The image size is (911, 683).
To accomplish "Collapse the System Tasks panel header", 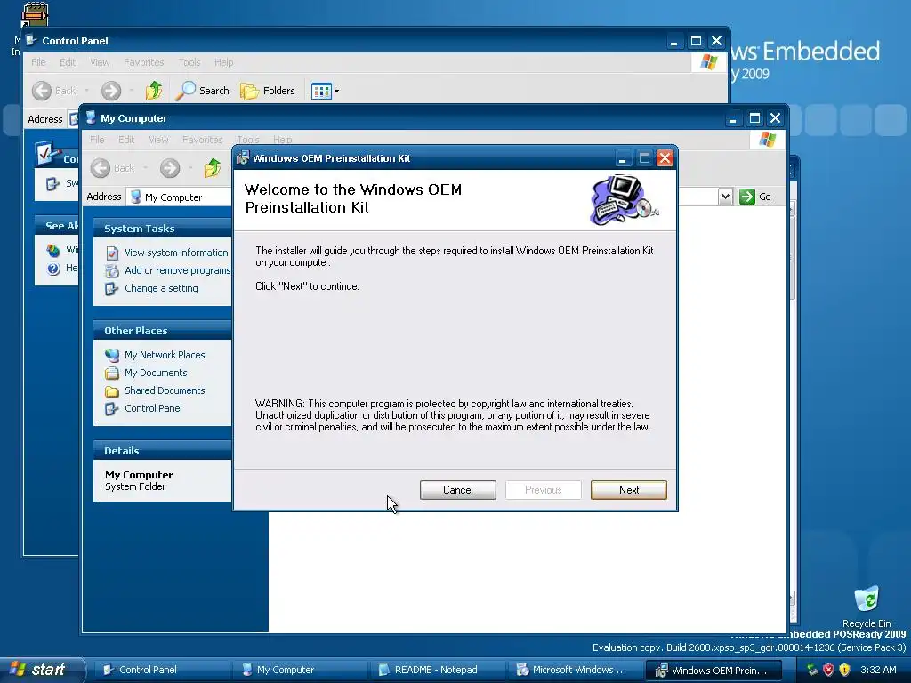I will tap(162, 229).
